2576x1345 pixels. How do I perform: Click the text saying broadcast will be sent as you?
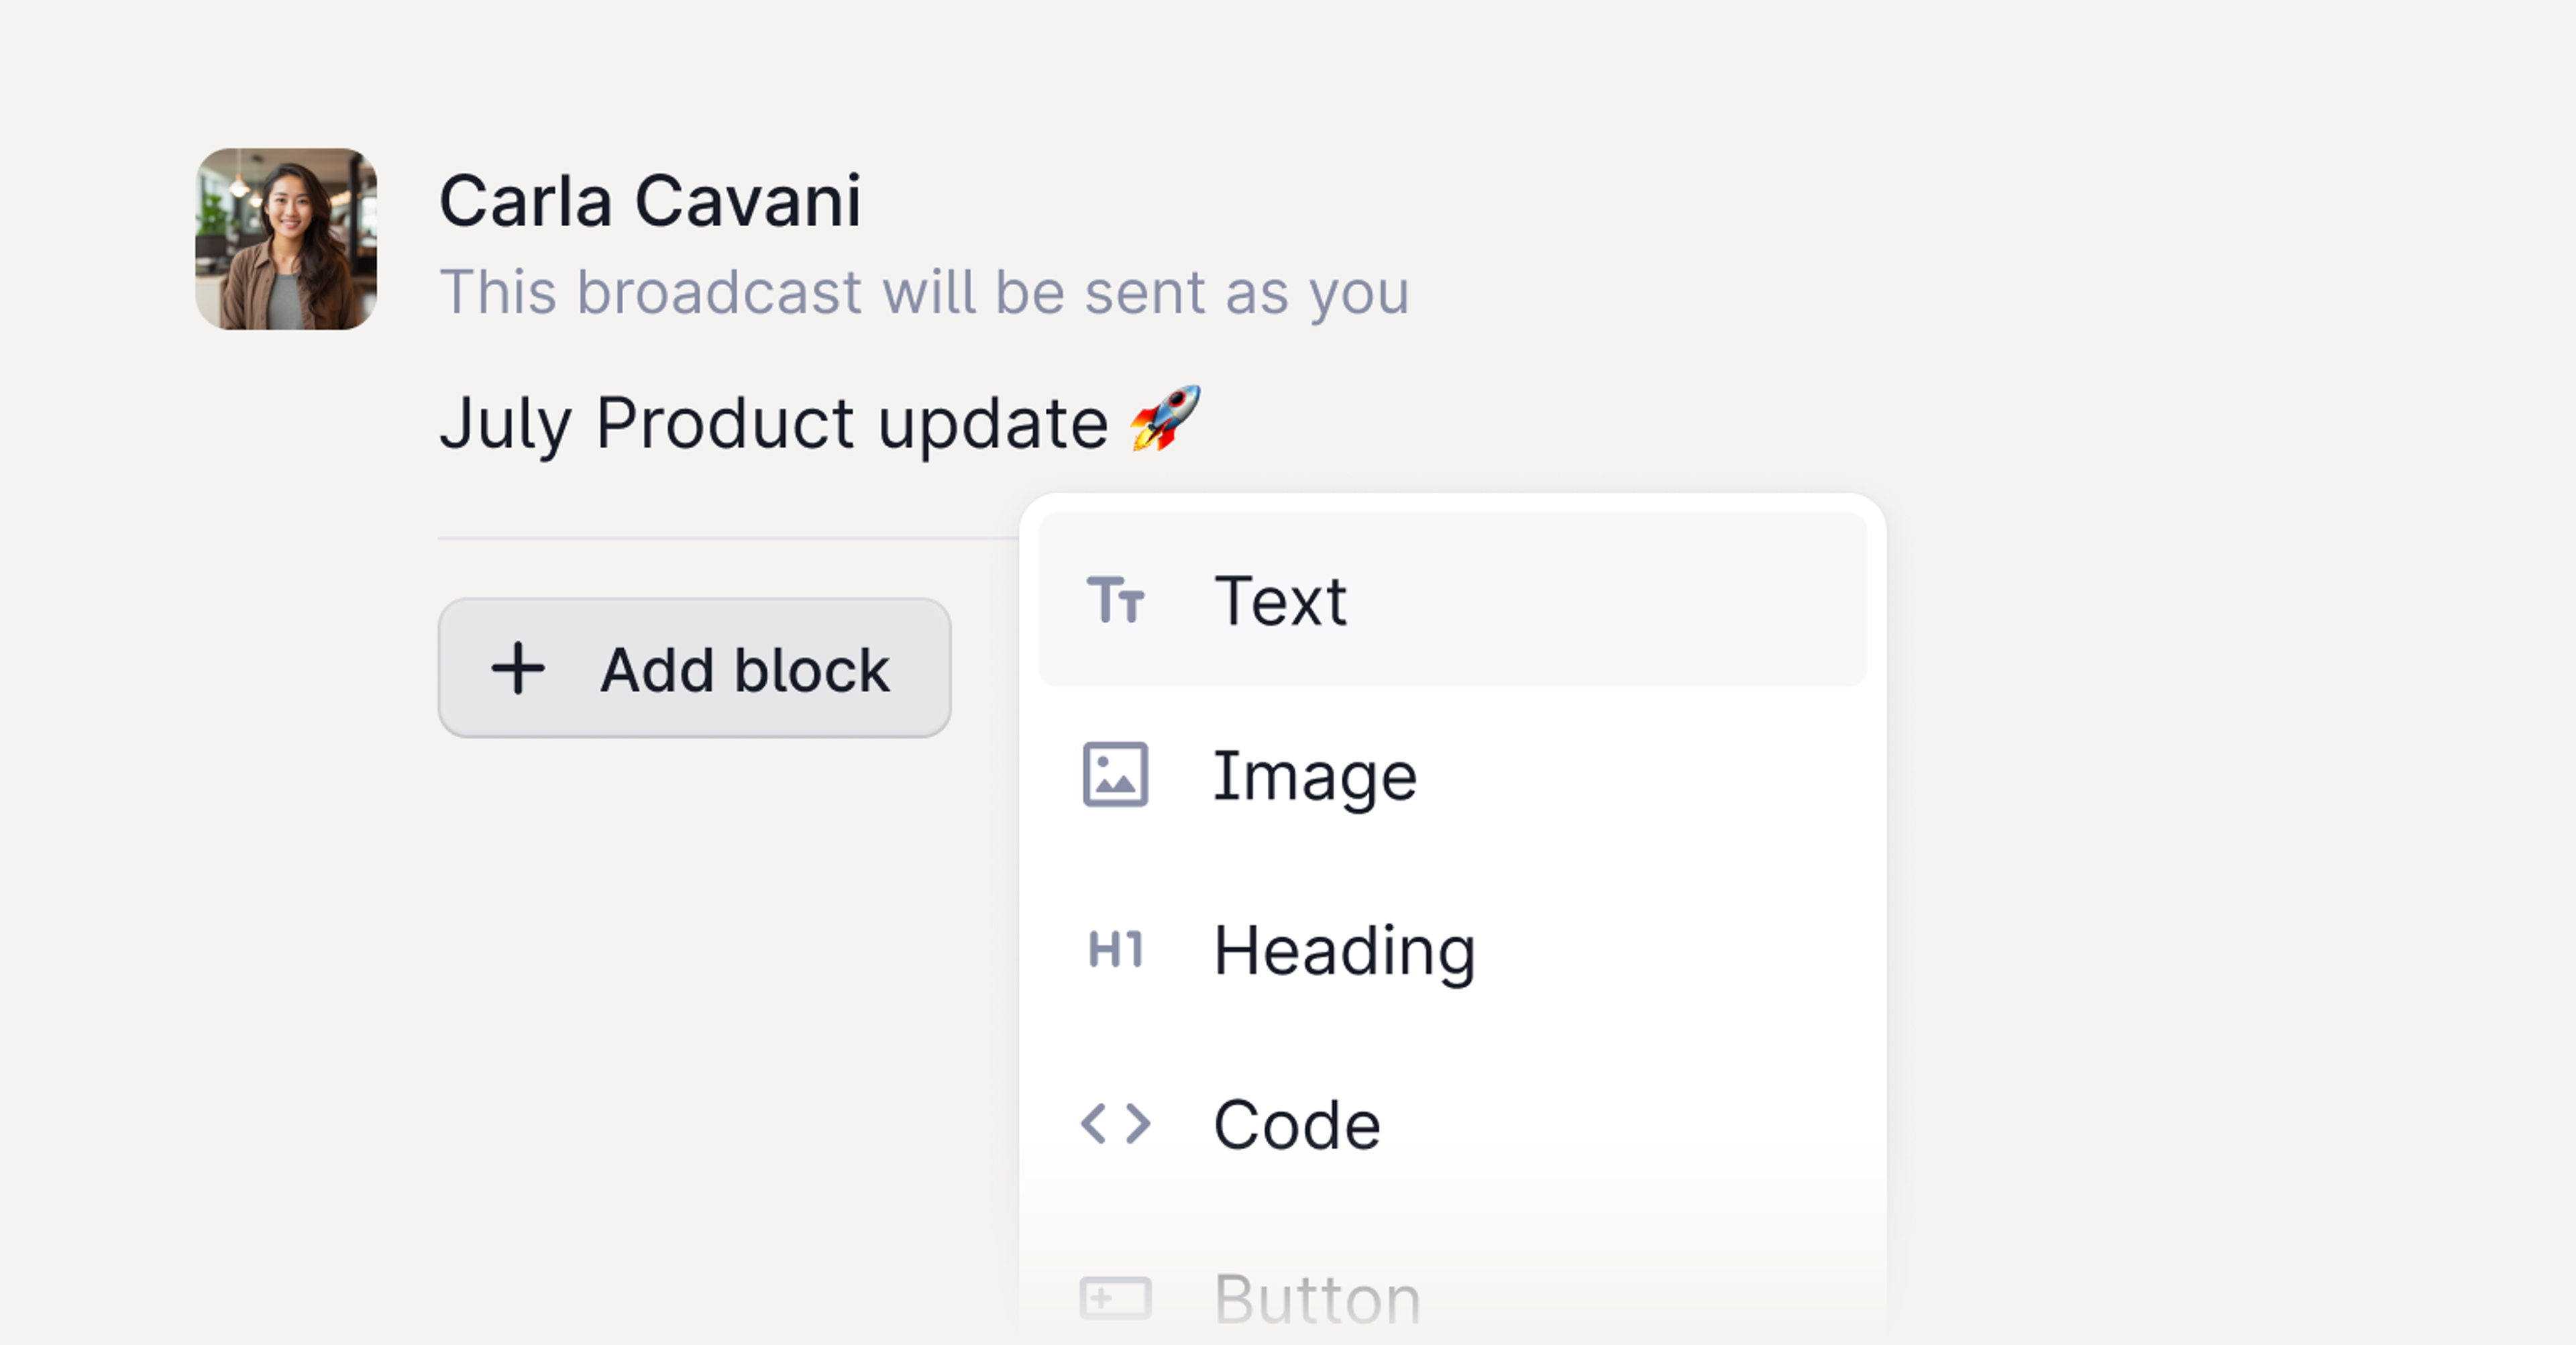926,292
